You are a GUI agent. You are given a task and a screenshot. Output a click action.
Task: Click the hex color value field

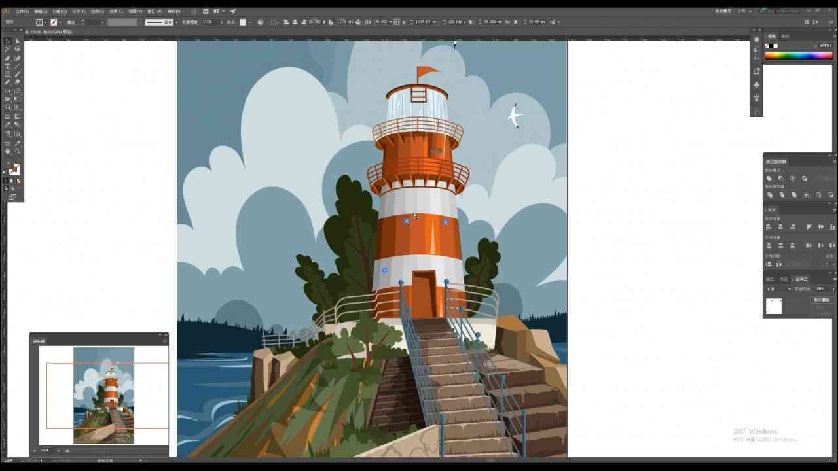coord(825,46)
